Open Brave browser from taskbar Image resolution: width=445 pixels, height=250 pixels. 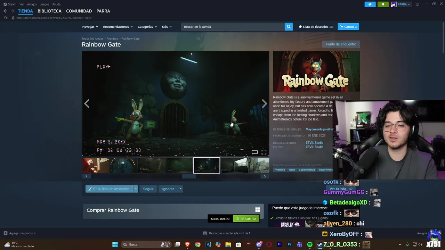[x=187, y=244]
